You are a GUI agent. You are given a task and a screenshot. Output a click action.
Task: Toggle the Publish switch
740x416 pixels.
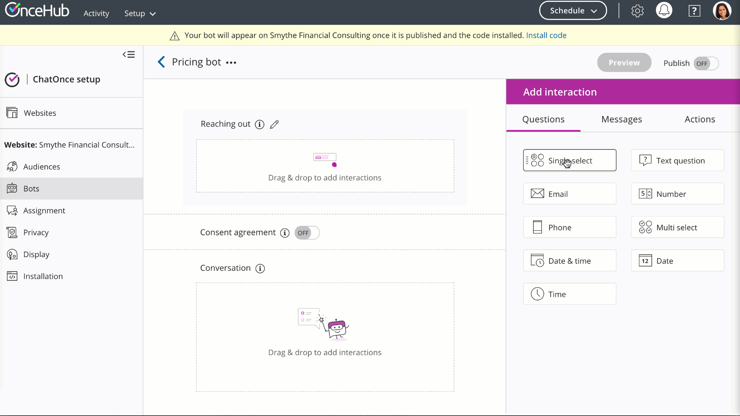point(706,64)
